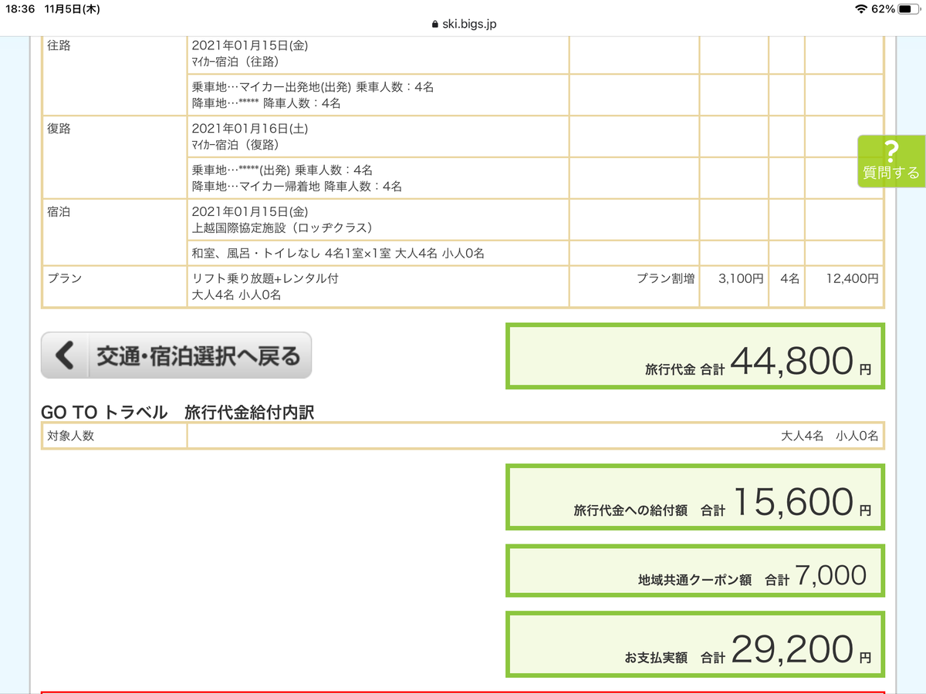
Task: Tap the 旅行代金への給付額 15,600円 box
Action: [694, 497]
